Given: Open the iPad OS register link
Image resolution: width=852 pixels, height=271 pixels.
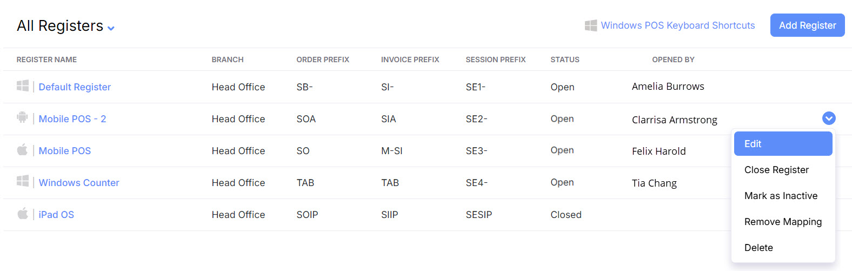Looking at the screenshot, I should [x=56, y=215].
